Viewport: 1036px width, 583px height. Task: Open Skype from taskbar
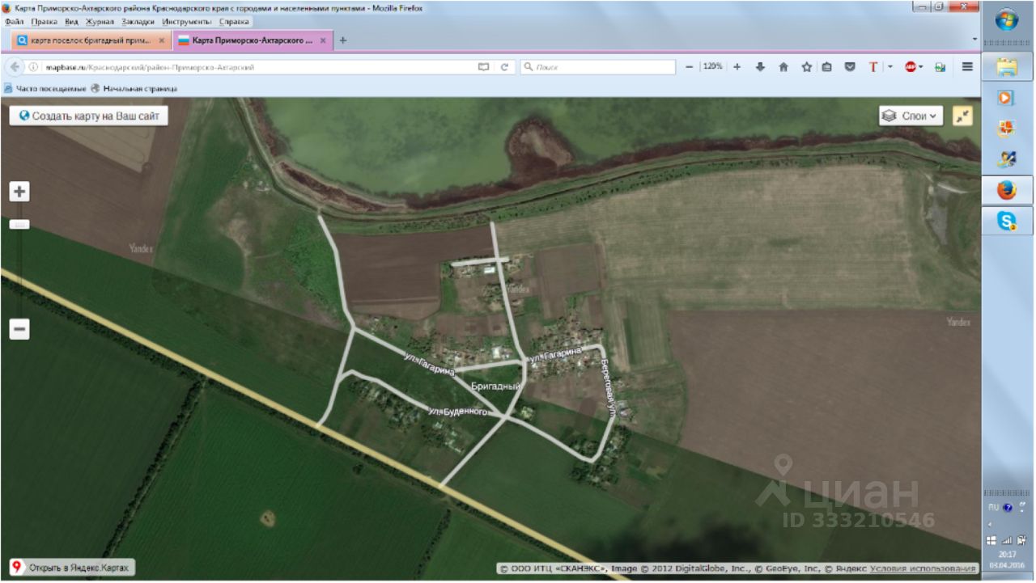(1007, 220)
